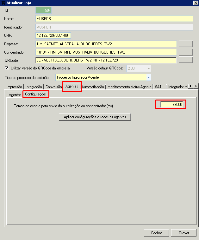Select the Conversão tab

(x=53, y=87)
